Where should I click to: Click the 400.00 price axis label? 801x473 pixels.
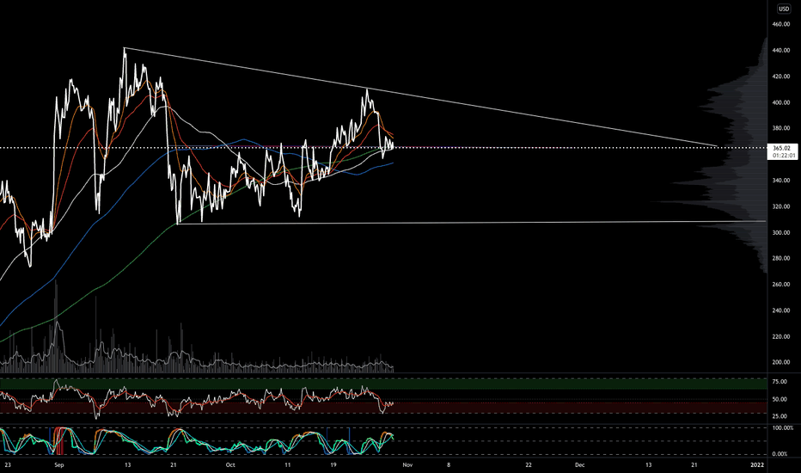(x=781, y=102)
